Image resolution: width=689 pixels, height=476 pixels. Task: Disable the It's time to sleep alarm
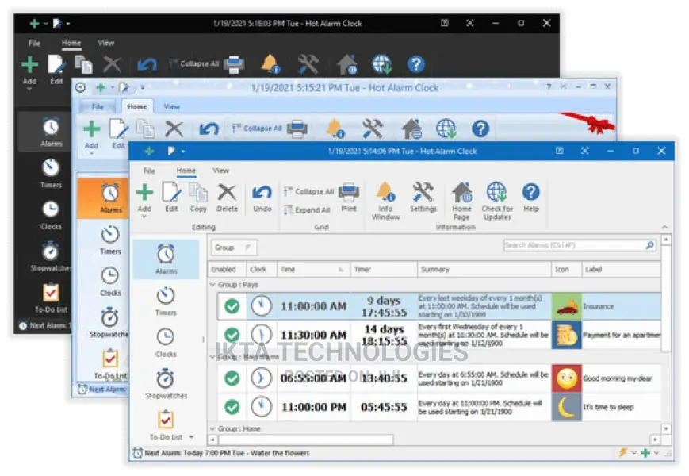click(x=232, y=407)
